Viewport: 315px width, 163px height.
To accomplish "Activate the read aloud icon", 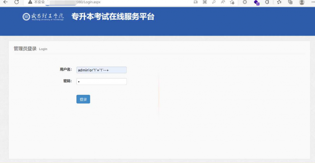I will (223, 2).
